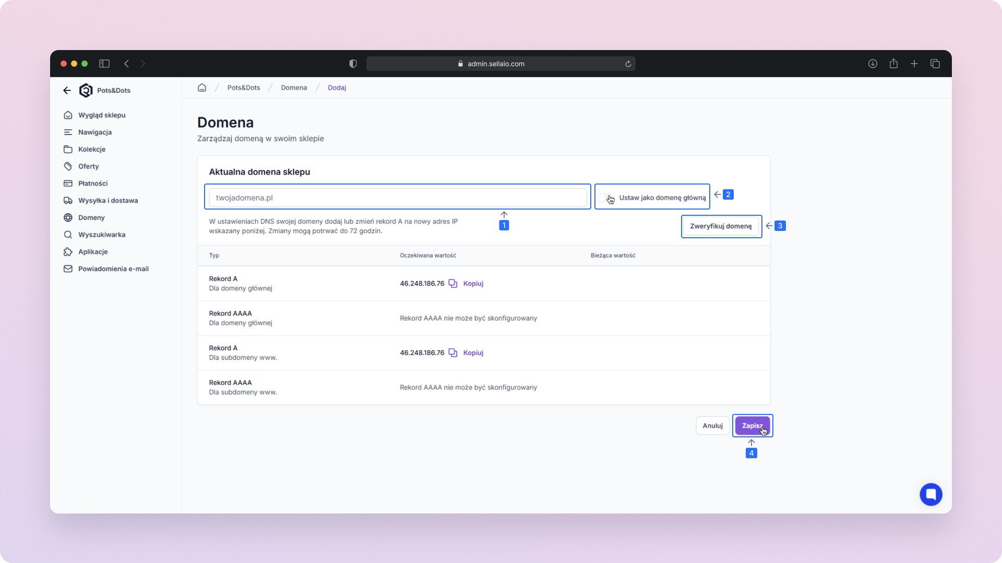Open Safari downloads icon
The image size is (1002, 563).
[x=873, y=64]
